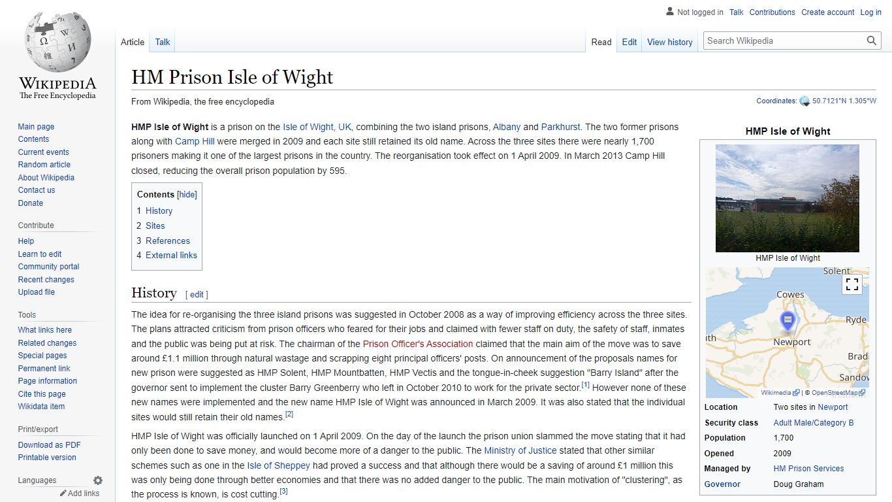The height and width of the screenshot is (502, 892).
Task: Open Current events link
Action: 43,152
